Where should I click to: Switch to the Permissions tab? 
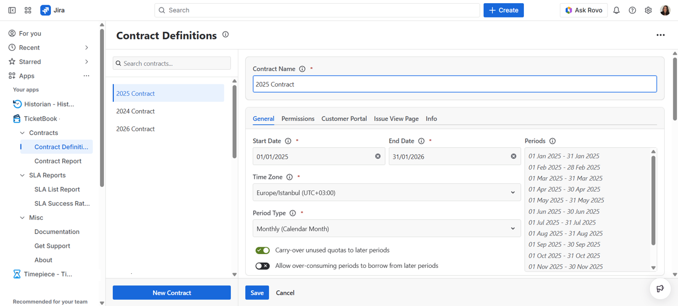pos(298,119)
